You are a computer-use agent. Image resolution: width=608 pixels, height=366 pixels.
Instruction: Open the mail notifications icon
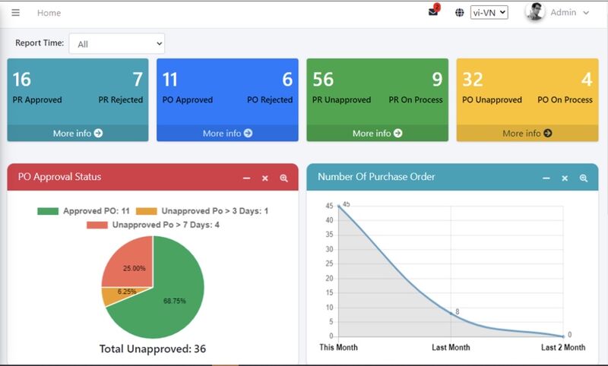click(x=433, y=12)
